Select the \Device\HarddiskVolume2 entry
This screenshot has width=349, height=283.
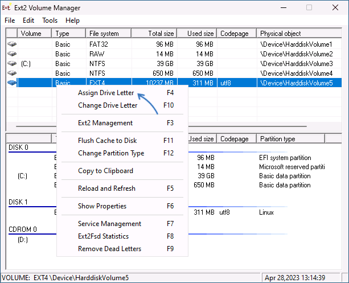tap(297, 54)
